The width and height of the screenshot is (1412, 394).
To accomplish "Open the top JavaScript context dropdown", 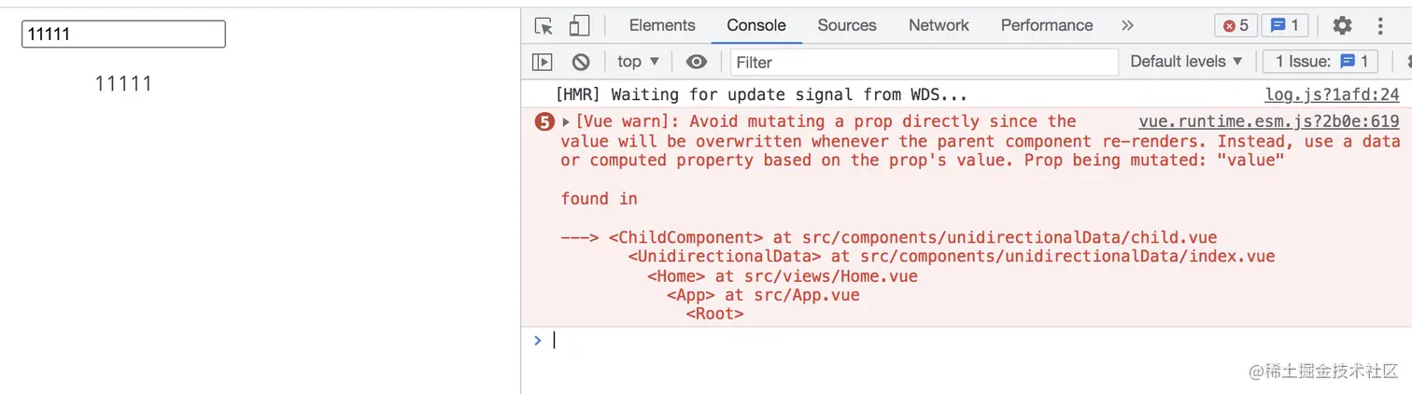I will (x=639, y=62).
